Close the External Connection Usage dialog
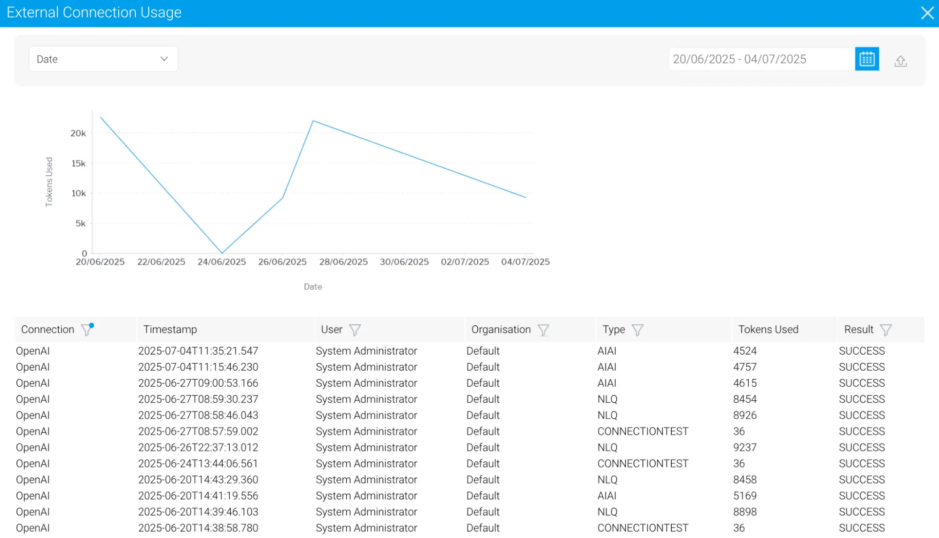 927,13
